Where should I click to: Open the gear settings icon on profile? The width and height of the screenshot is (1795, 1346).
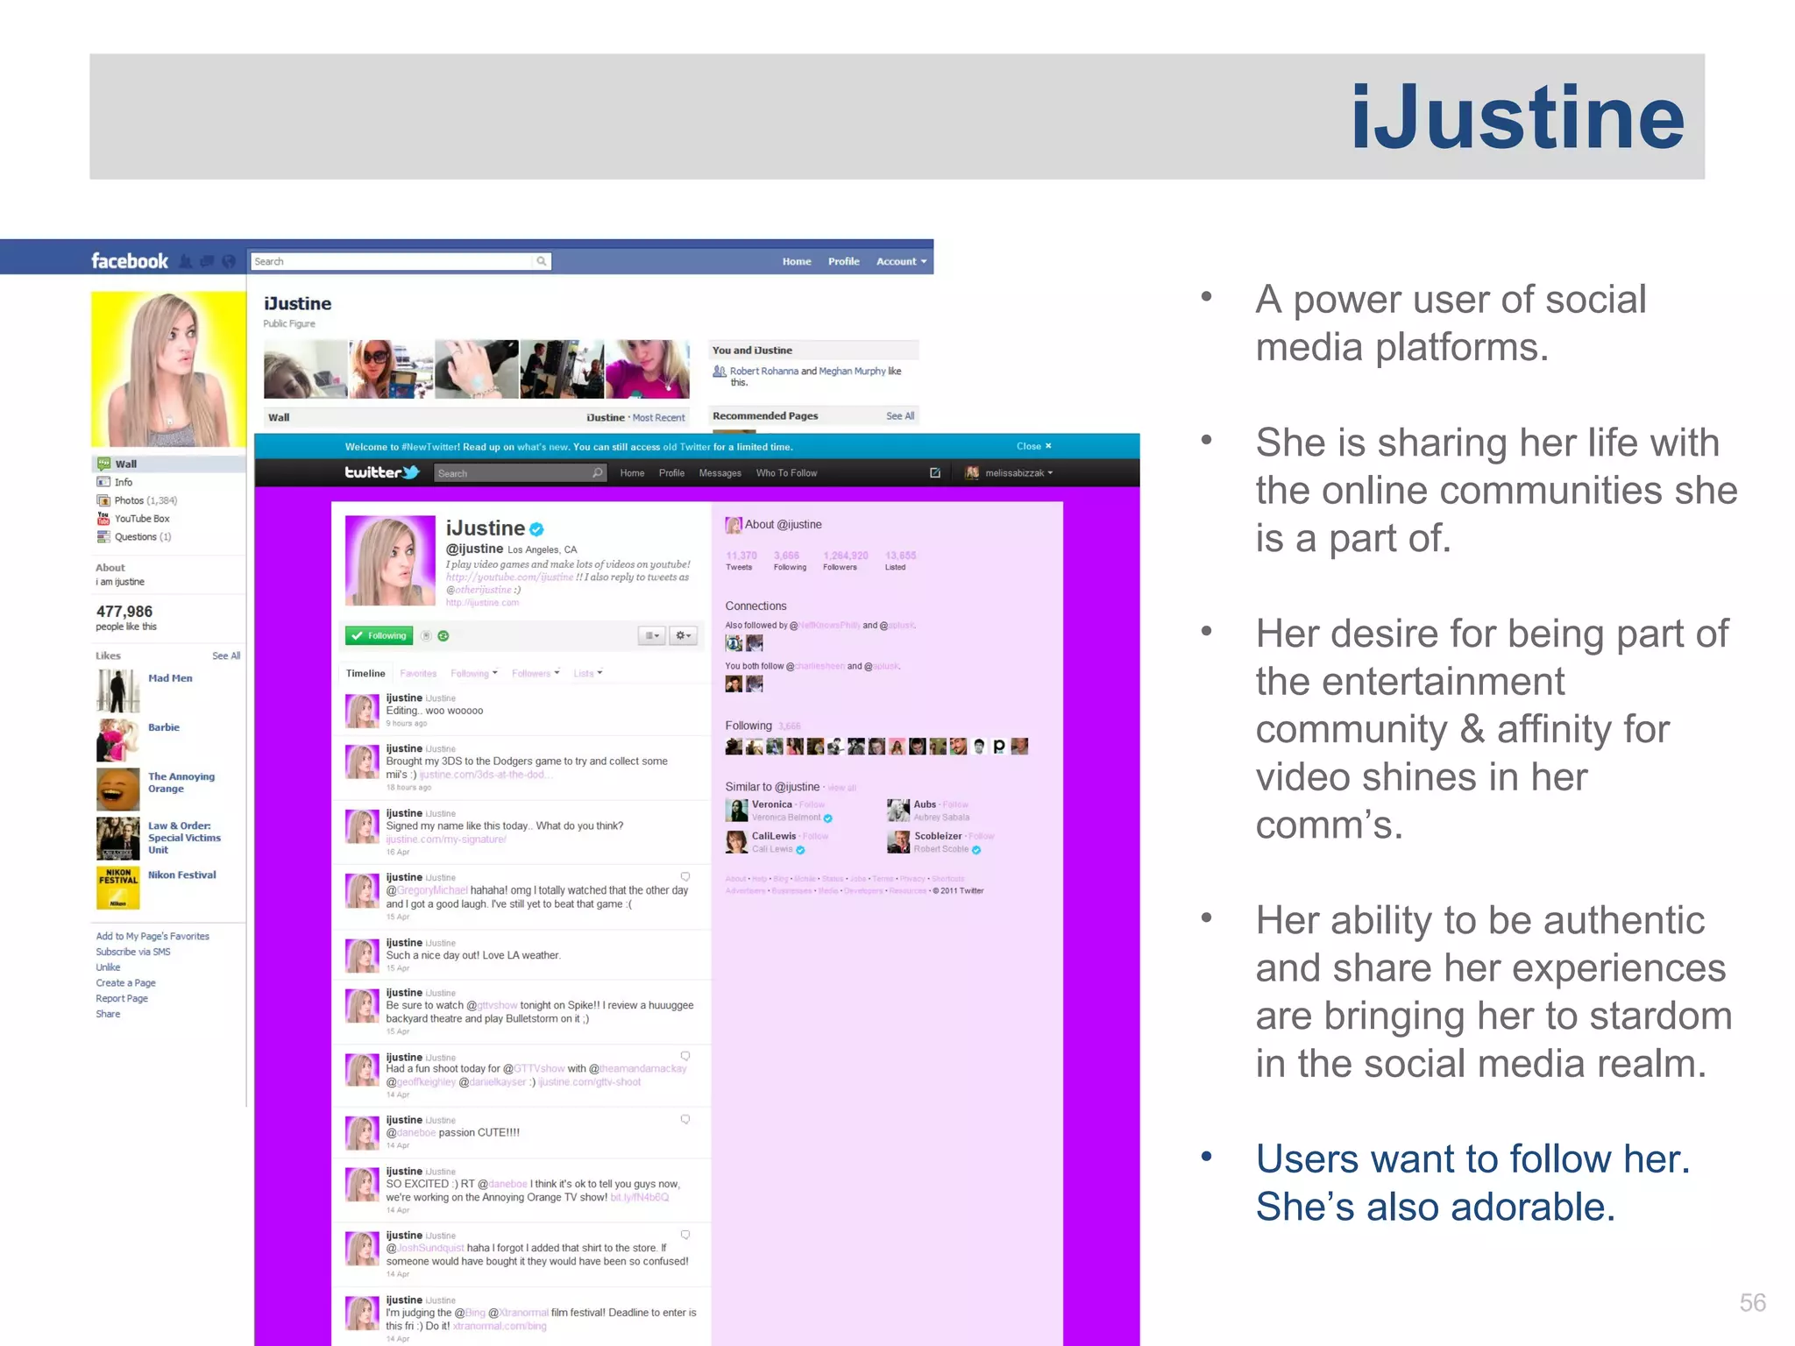[x=683, y=636]
